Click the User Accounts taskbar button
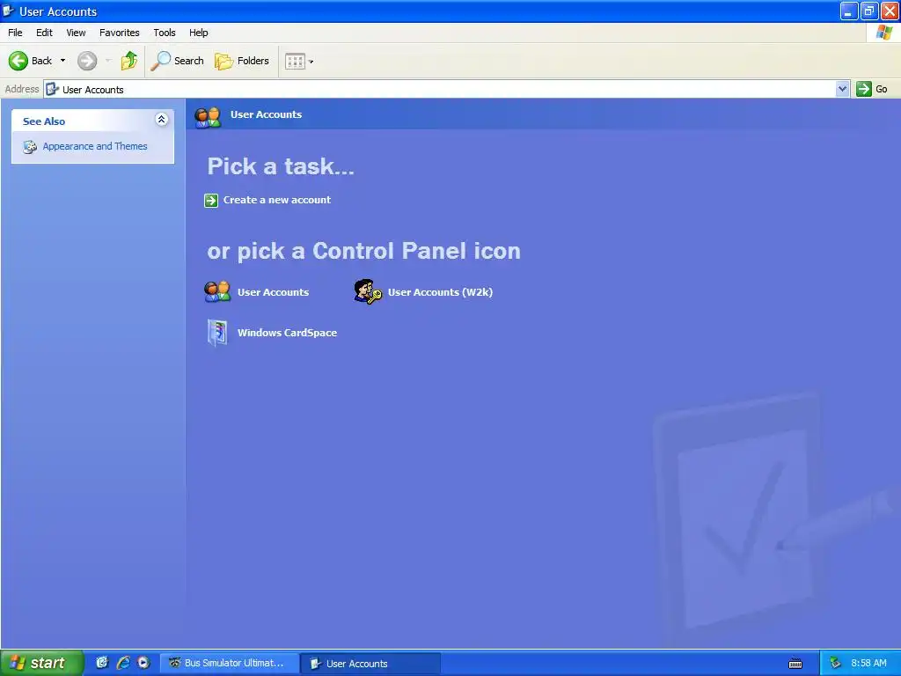The image size is (901, 676). (x=370, y=664)
